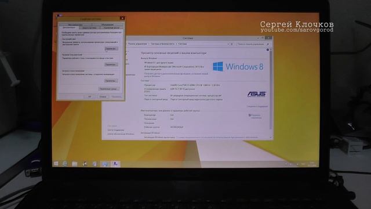The height and width of the screenshot is (209, 371).
Task: Open Центр обновления Windows sidebar link
Action: 121,134
